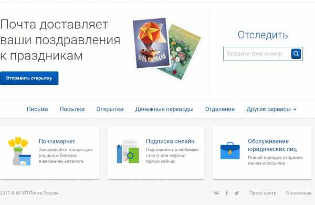Click the Отправить открытку button
315x205 pixels.
tap(29, 78)
